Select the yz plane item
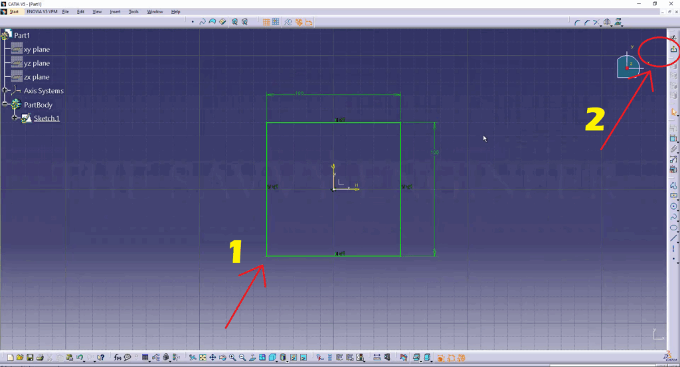The image size is (680, 367). (x=37, y=63)
